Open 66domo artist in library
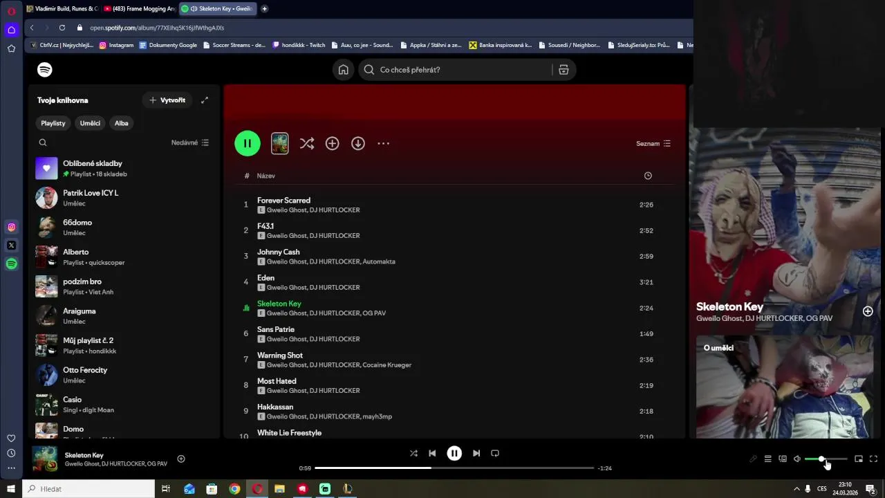Image resolution: width=885 pixels, height=498 pixels. click(x=124, y=228)
